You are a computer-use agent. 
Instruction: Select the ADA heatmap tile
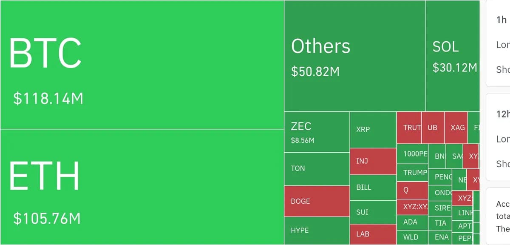point(412,222)
